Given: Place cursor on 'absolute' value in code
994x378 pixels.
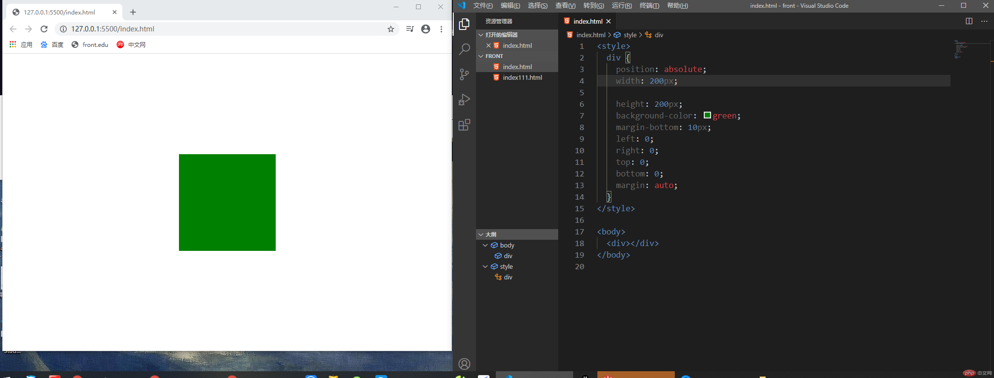Looking at the screenshot, I should point(682,69).
